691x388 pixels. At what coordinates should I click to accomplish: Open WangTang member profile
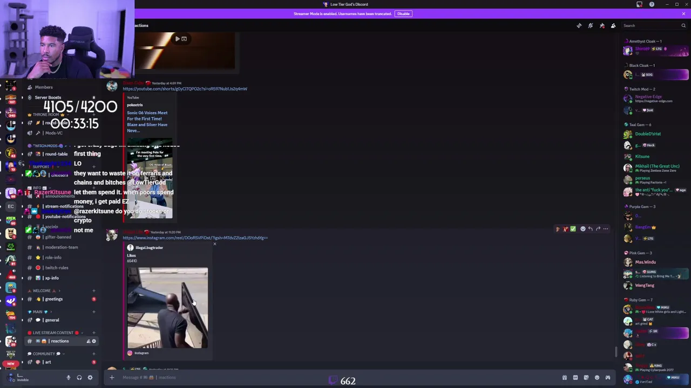pos(655,286)
